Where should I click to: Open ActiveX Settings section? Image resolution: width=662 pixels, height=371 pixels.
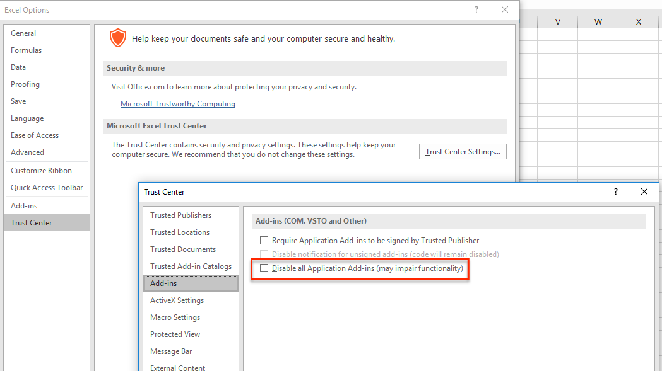pos(177,300)
